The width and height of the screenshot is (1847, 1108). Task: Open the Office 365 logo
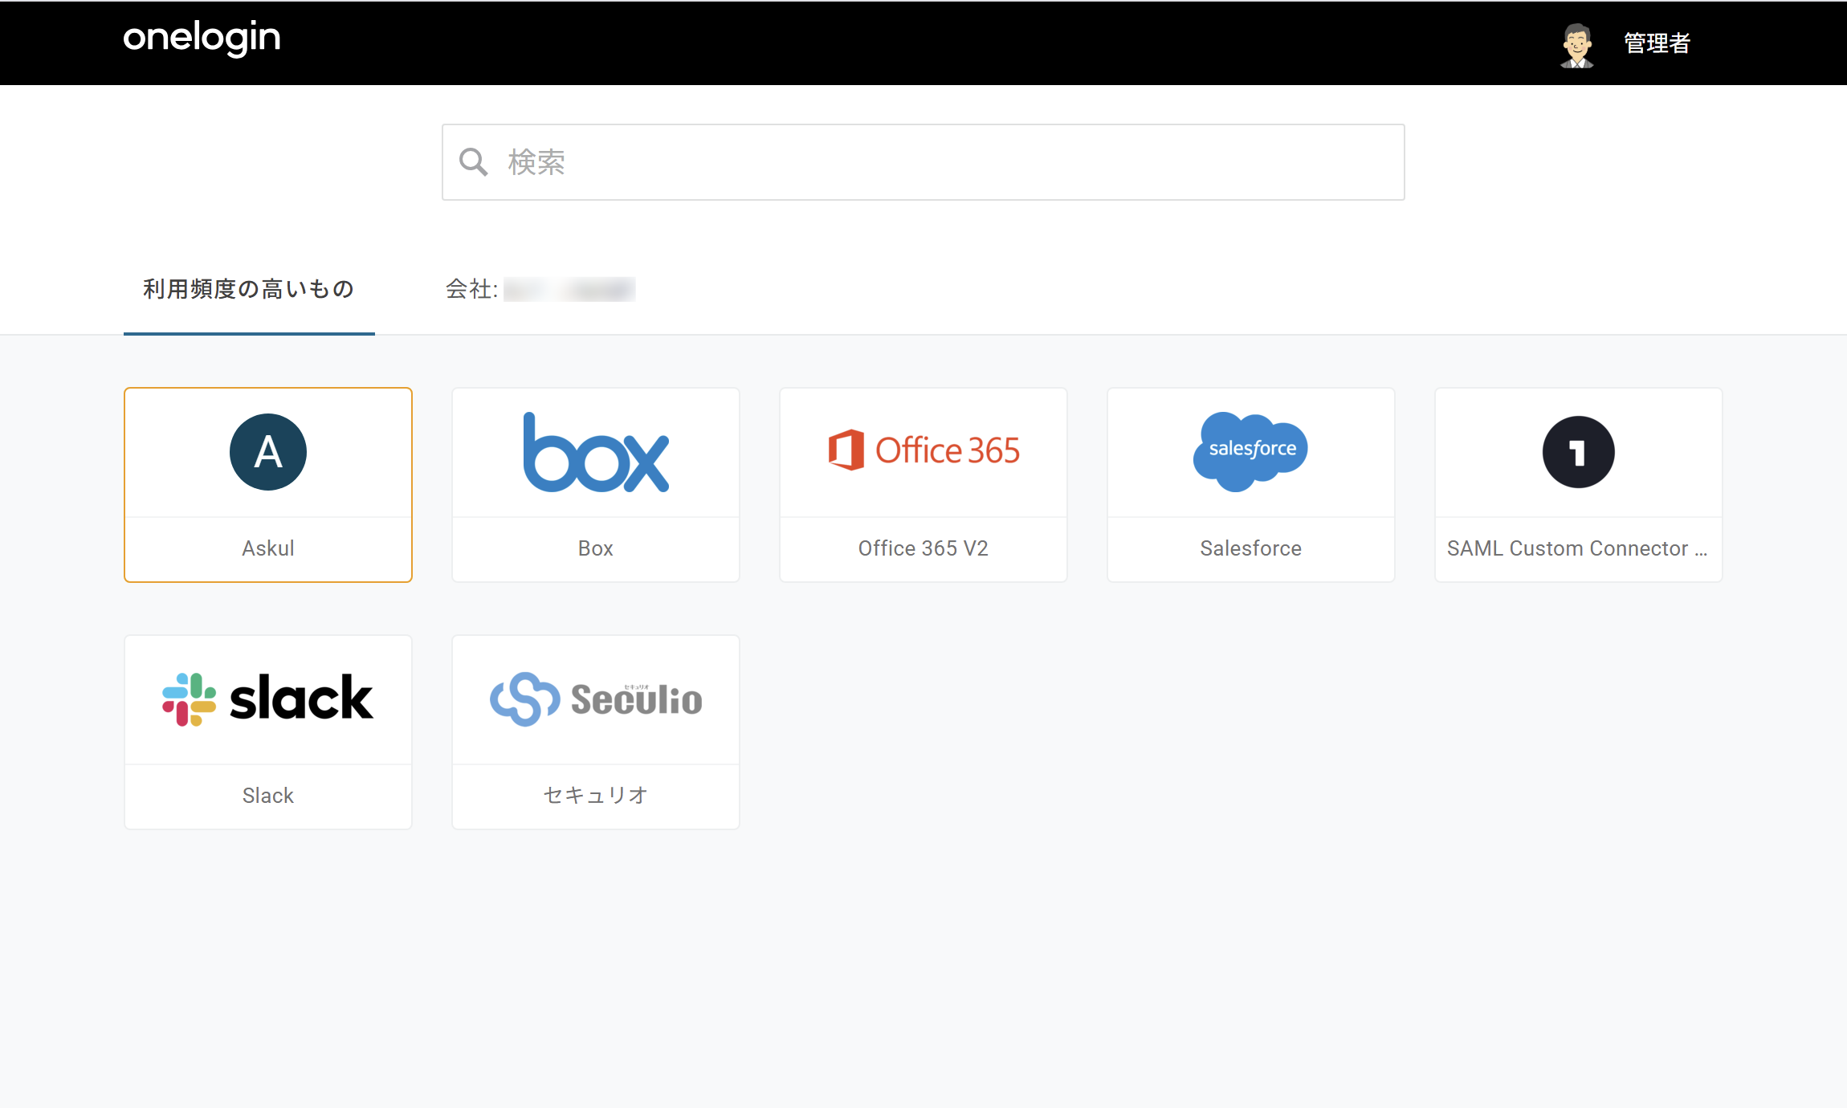[923, 450]
